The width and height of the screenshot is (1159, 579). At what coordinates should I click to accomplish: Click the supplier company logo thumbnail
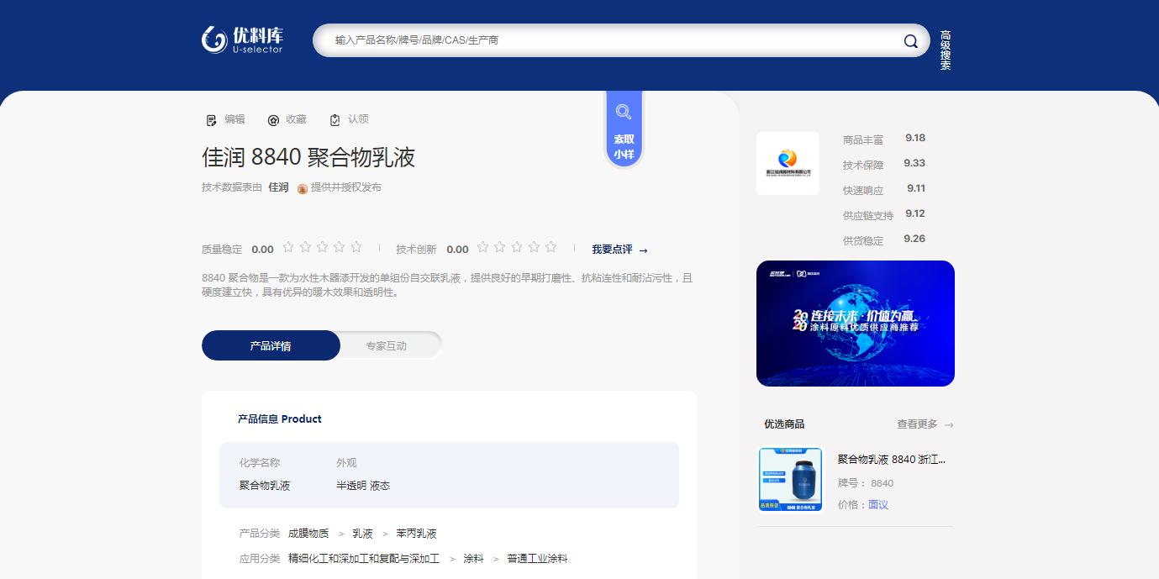788,163
